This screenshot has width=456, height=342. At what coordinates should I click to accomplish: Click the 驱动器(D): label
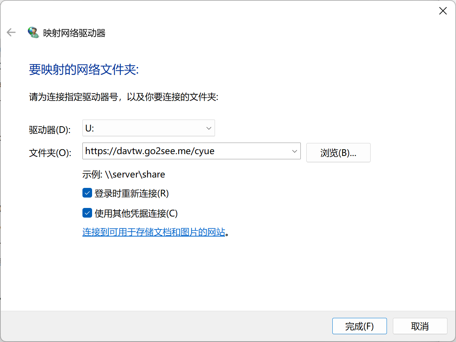coord(49,130)
